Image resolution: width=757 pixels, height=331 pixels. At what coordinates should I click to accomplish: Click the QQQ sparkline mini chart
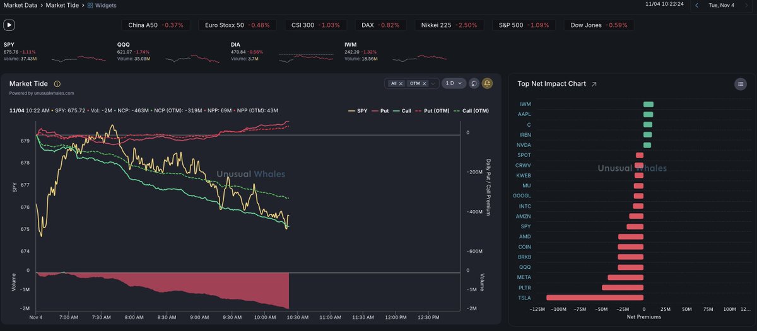click(192, 58)
